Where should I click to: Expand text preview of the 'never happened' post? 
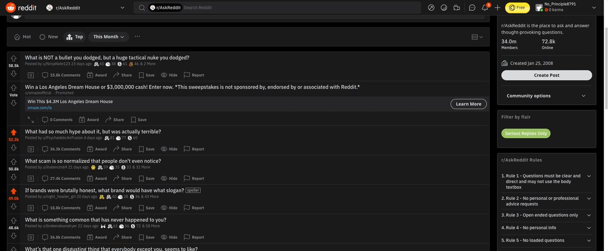tap(30, 237)
